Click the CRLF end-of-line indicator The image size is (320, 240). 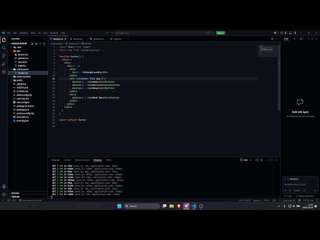click(x=274, y=200)
